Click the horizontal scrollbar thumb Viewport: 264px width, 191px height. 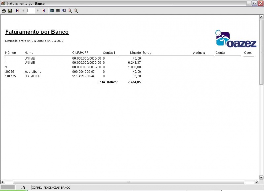[x=128, y=182]
